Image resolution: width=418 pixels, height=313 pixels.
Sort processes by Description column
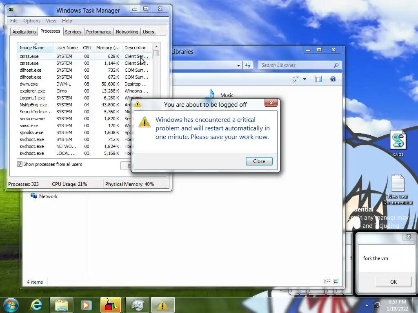[x=137, y=48]
